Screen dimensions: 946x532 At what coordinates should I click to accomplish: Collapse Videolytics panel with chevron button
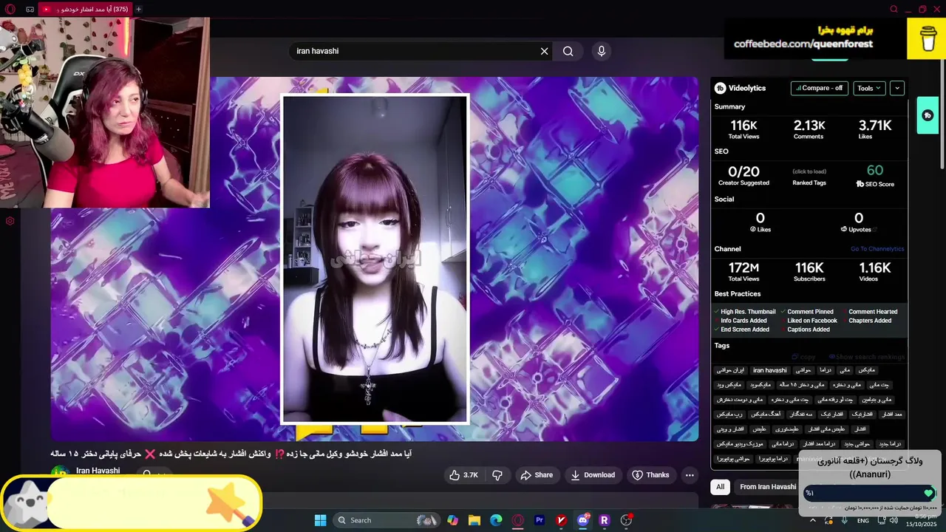897,88
